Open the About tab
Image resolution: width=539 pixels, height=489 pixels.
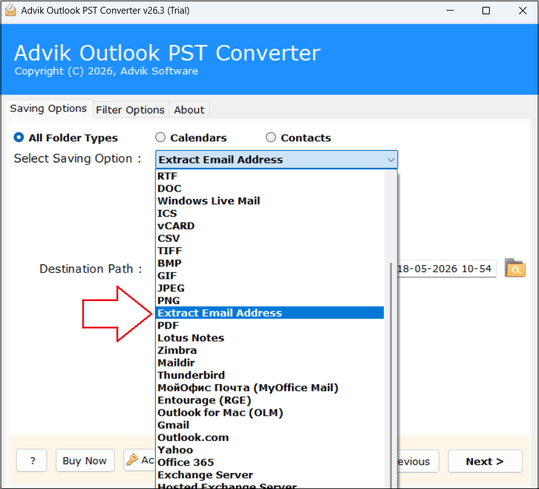tap(189, 110)
